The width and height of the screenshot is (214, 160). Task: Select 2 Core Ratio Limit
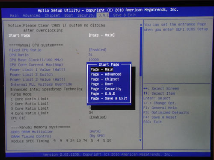click(x=30, y=104)
